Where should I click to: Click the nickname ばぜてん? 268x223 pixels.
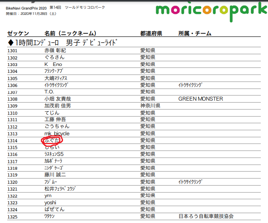pyautogui.click(x=55, y=209)
